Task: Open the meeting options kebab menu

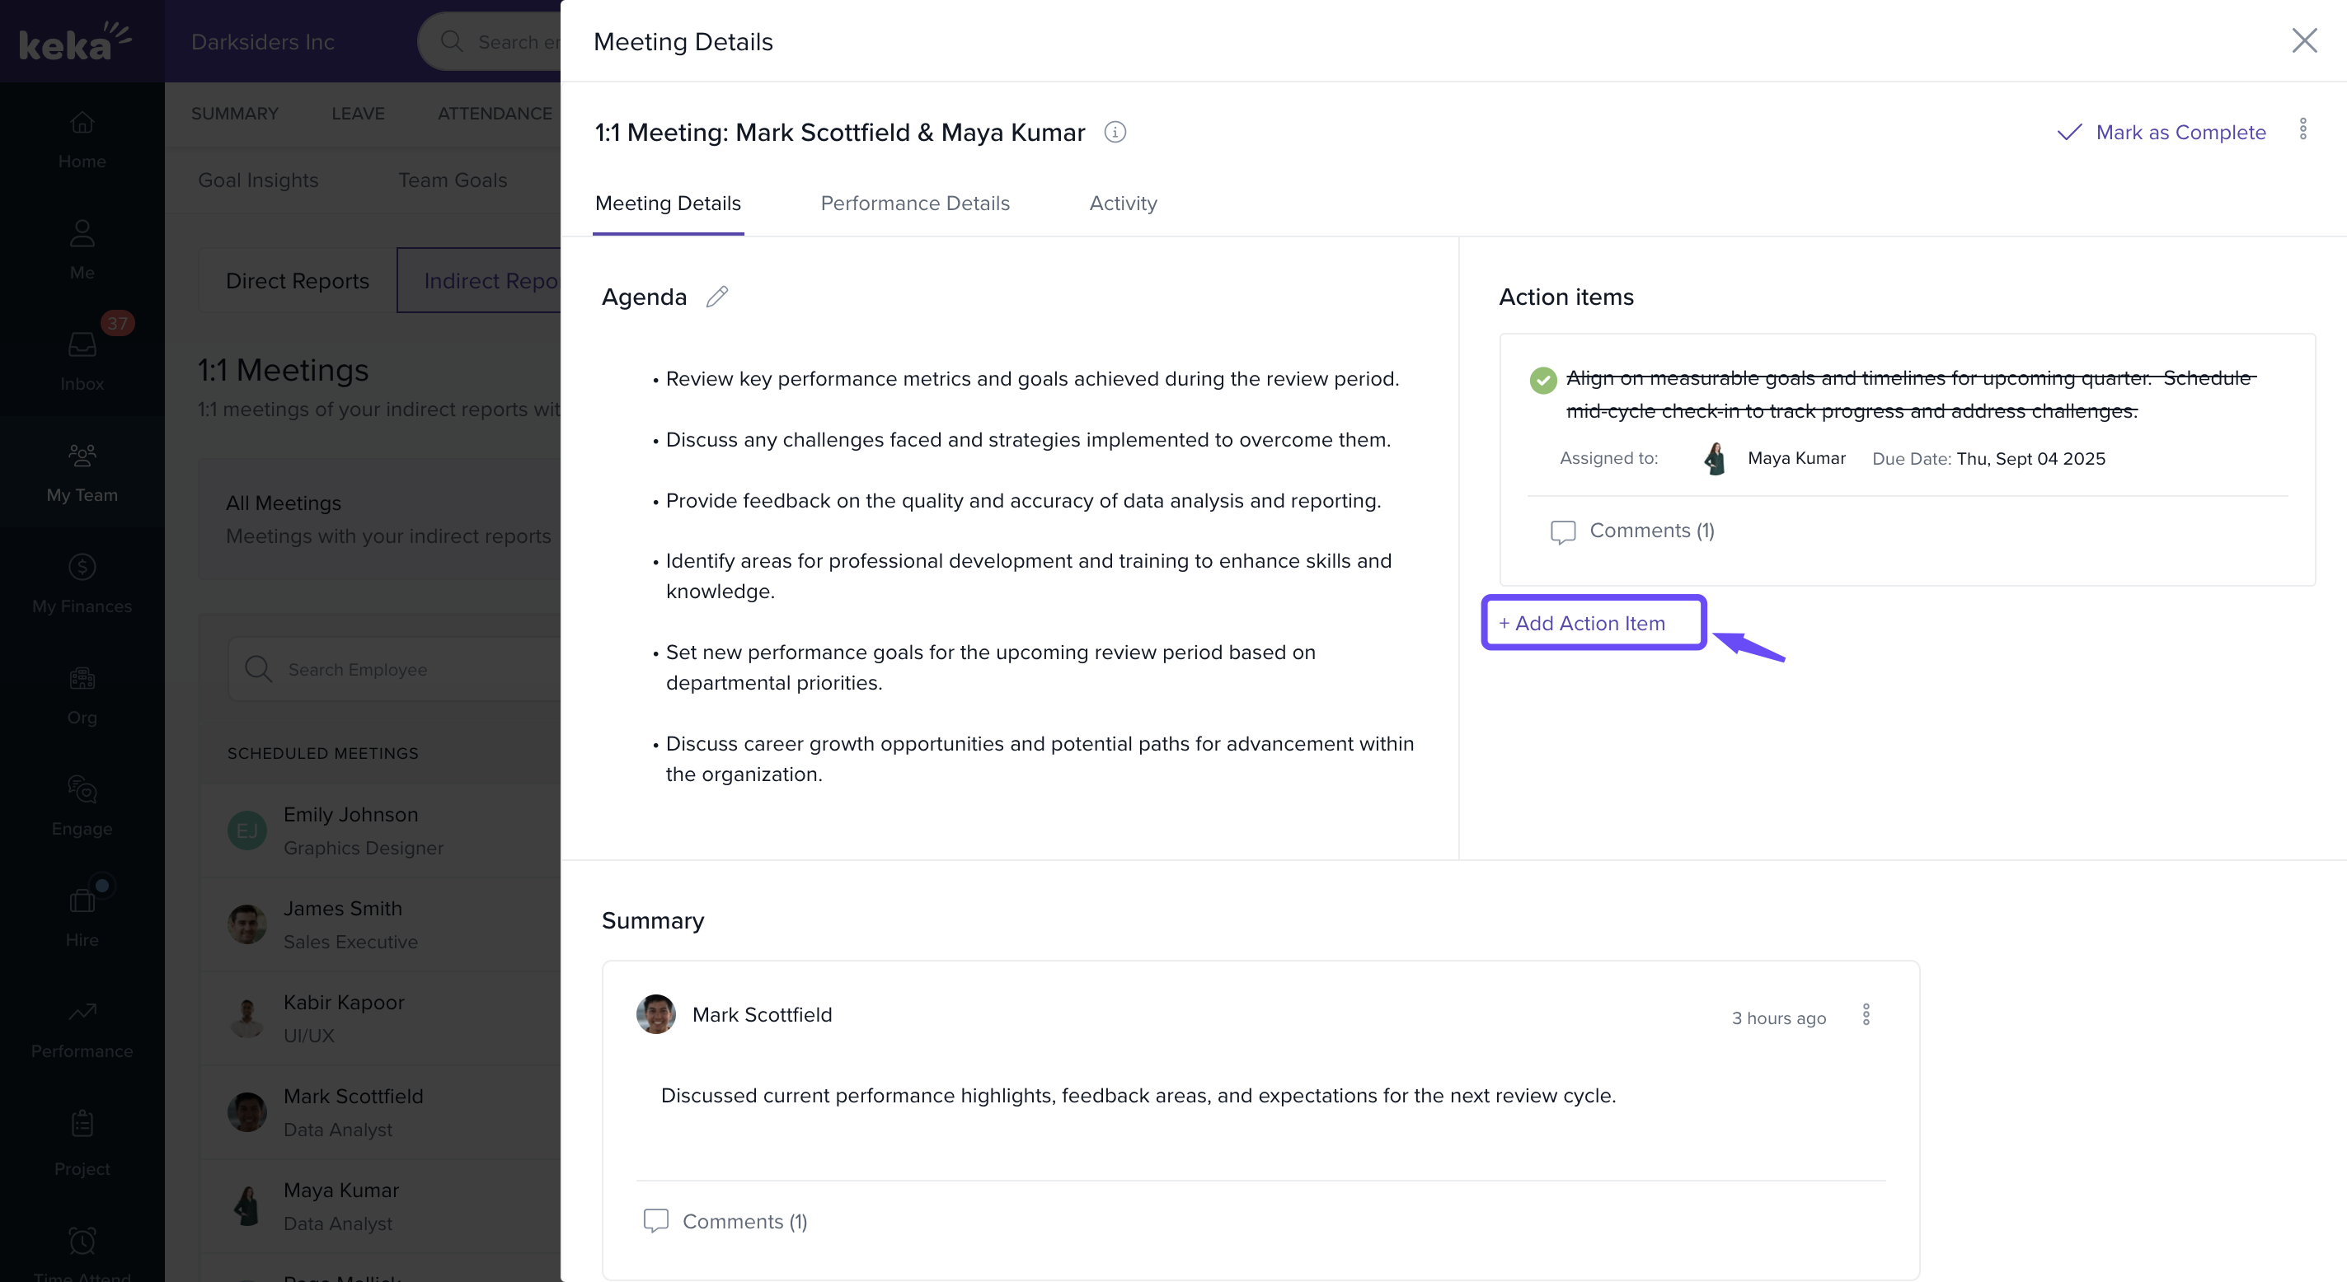Action: [2302, 129]
